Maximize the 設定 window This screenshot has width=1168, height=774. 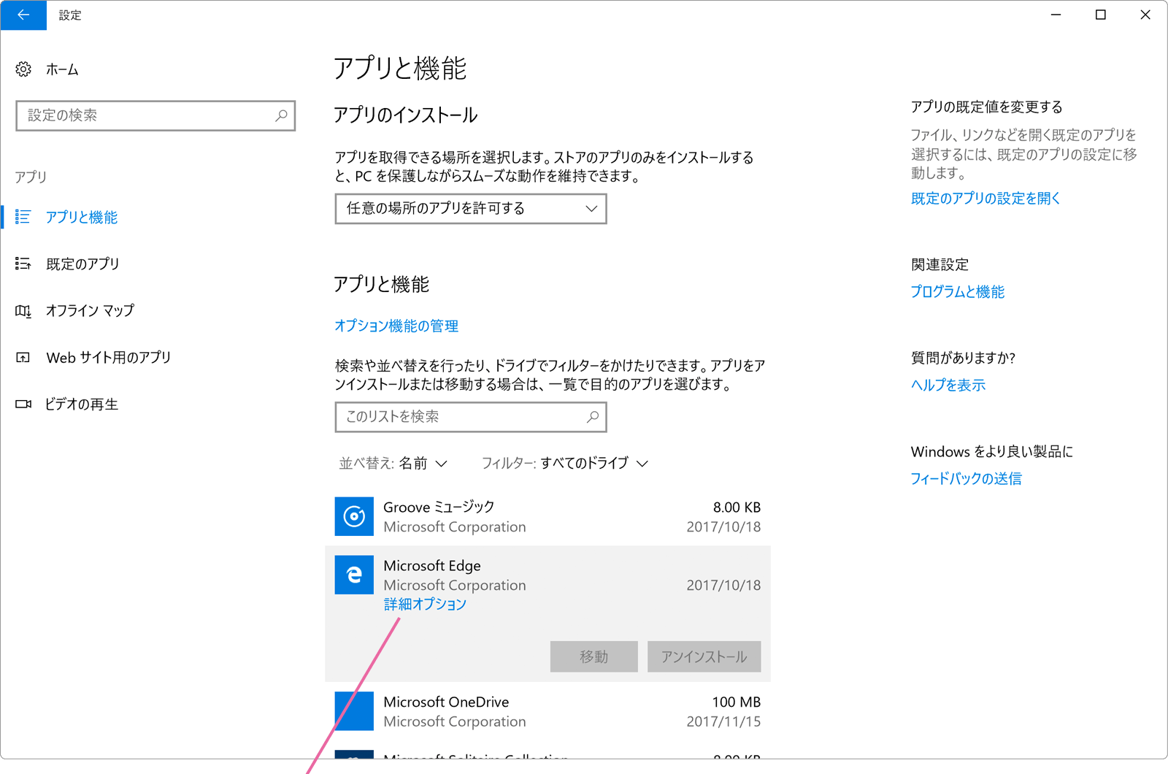click(x=1101, y=15)
